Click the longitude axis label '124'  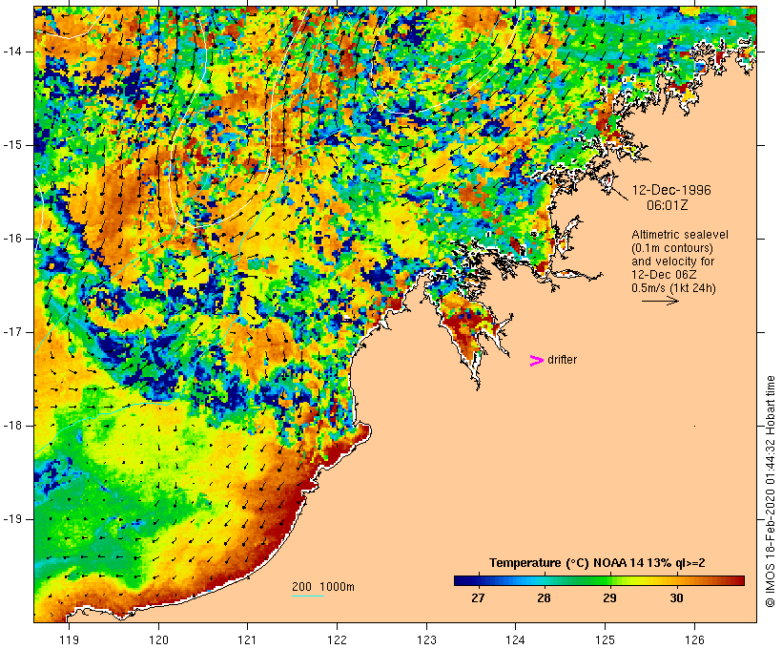tap(516, 639)
